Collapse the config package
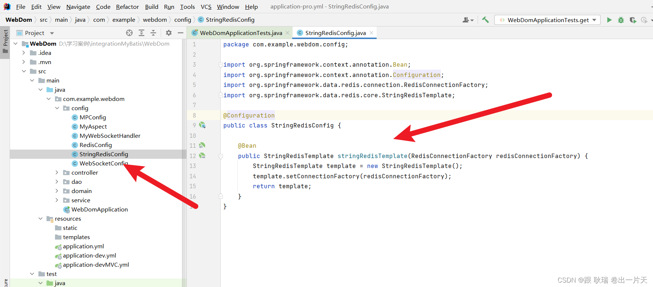The image size is (653, 287). (x=57, y=108)
